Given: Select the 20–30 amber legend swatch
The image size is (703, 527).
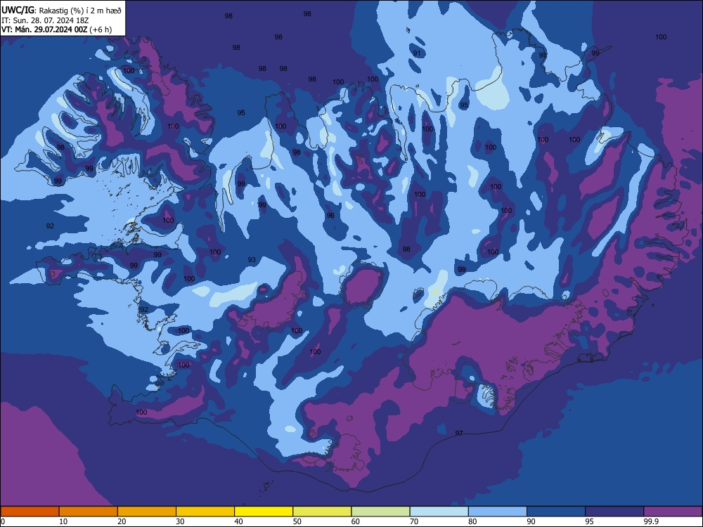Looking at the screenshot, I should tap(147, 512).
